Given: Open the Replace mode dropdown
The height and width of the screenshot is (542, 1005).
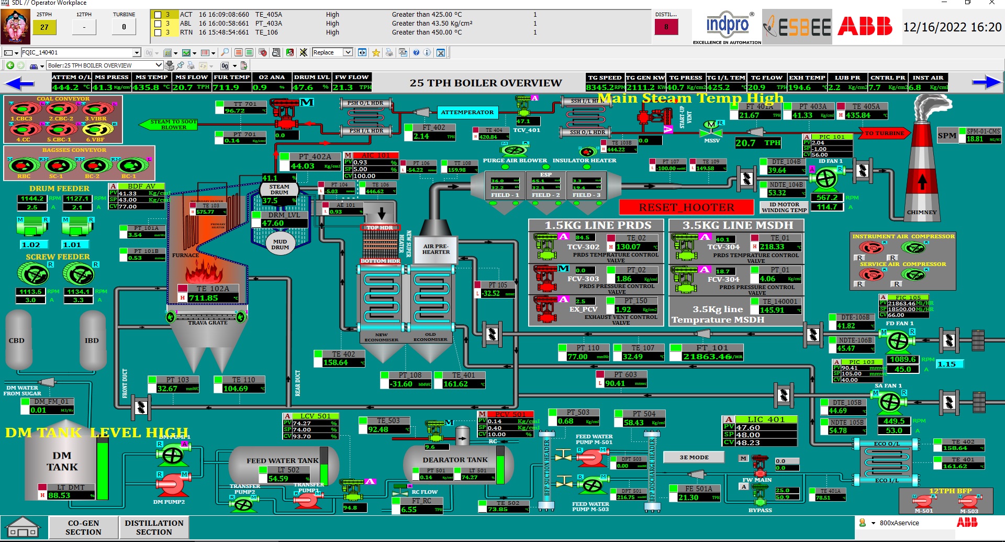Looking at the screenshot, I should [x=348, y=52].
